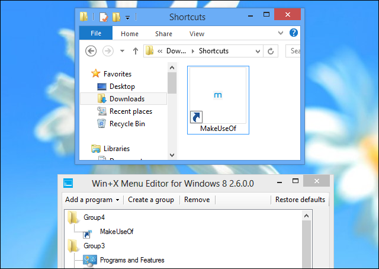Click the Back arrow in Explorer

pyautogui.click(x=91, y=51)
